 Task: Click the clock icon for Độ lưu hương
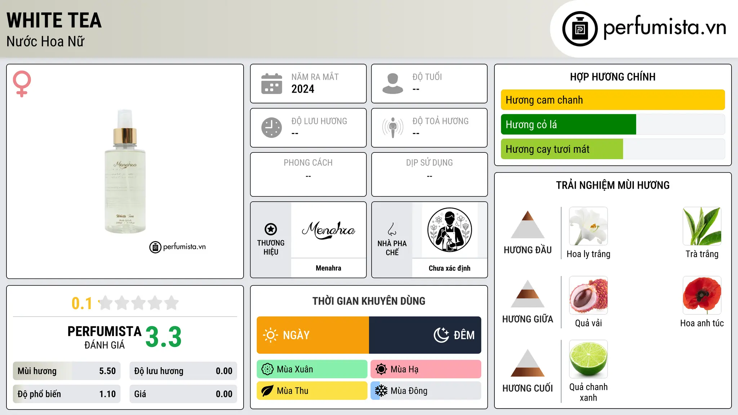(x=272, y=128)
